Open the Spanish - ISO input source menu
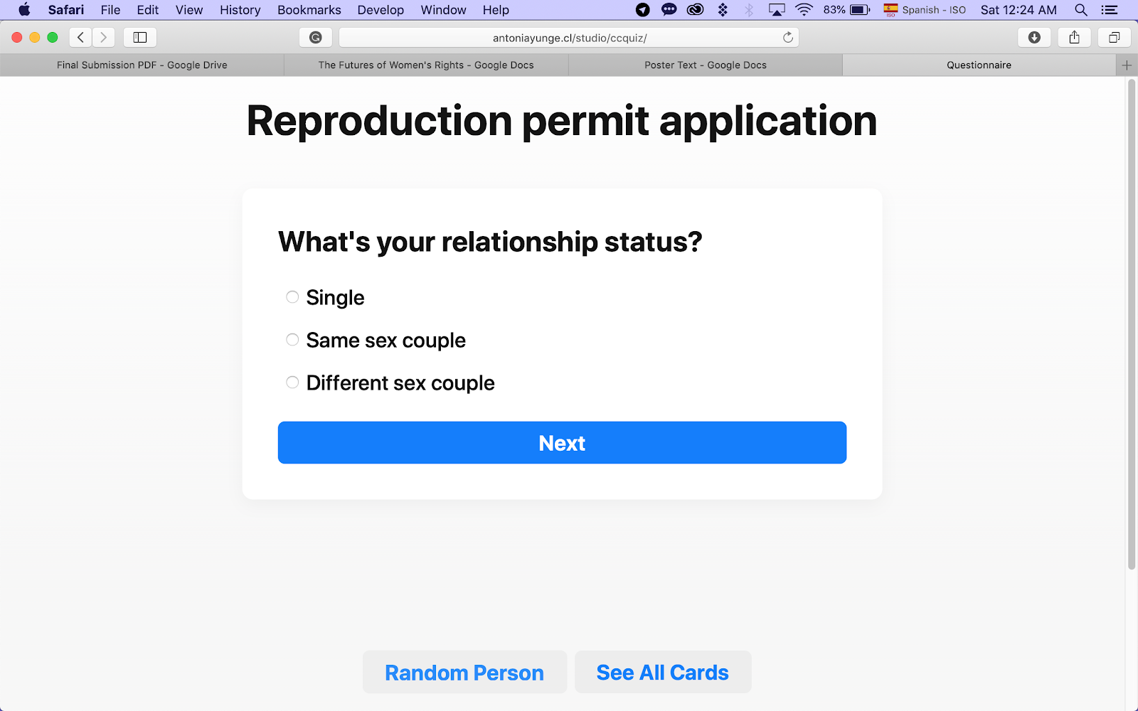The image size is (1138, 711). click(925, 10)
